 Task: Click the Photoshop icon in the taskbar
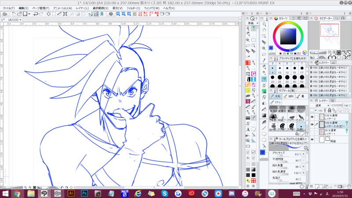[84, 193]
